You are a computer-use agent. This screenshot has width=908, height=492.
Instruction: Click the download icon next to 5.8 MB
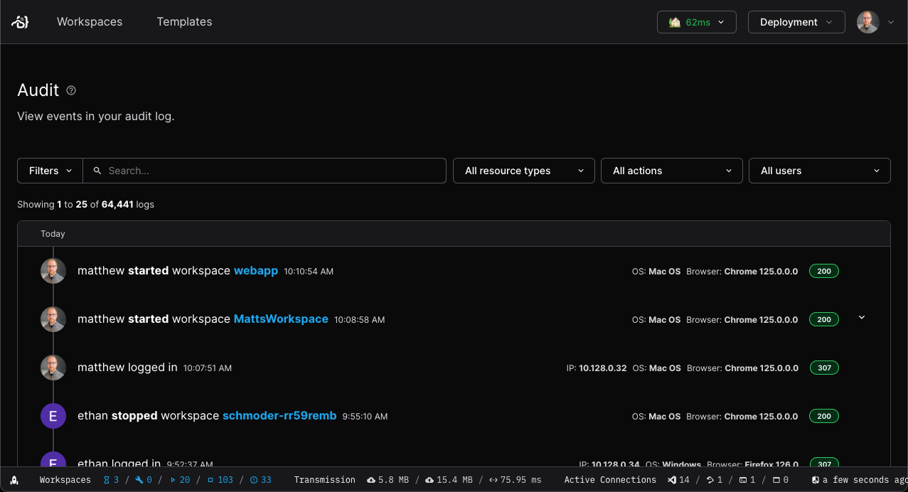(x=370, y=480)
